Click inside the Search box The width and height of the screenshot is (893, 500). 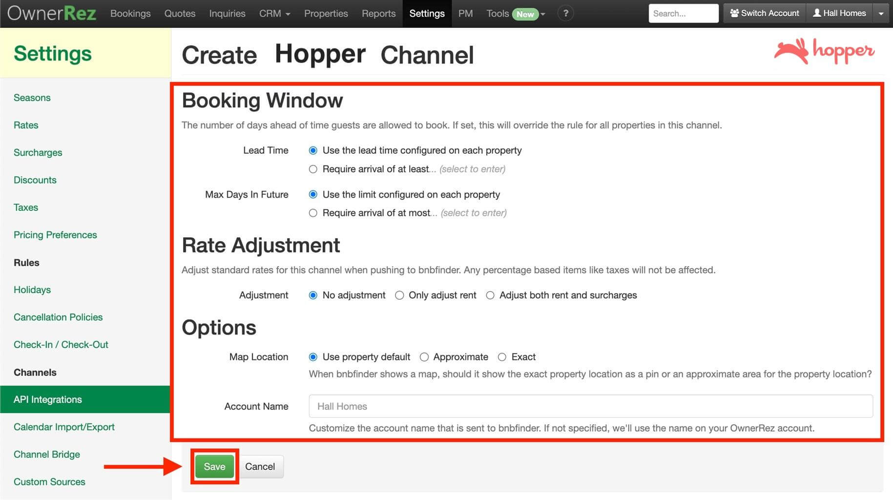point(683,13)
